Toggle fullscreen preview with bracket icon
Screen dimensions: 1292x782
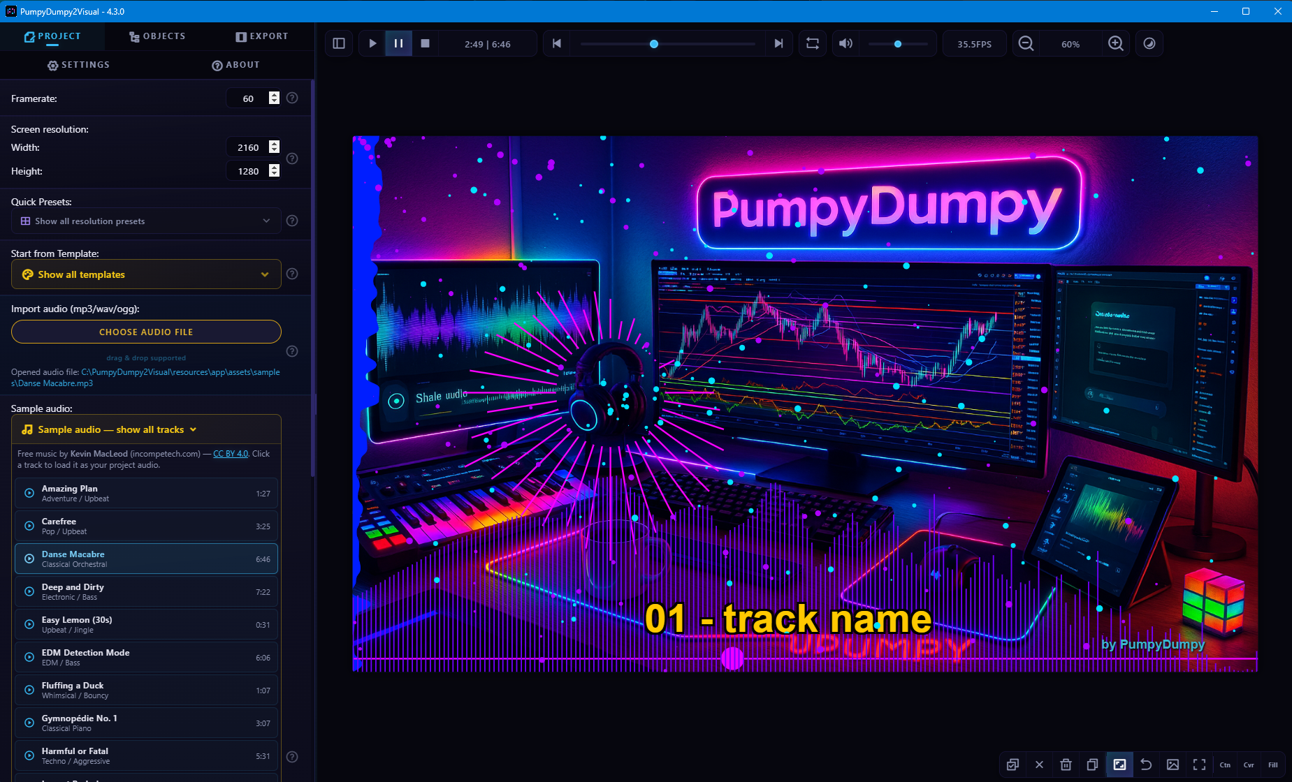(x=1200, y=765)
